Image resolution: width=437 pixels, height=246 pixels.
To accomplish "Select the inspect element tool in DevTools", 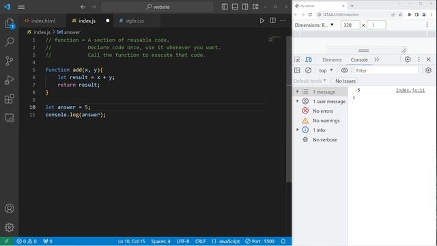I will 298,59.
